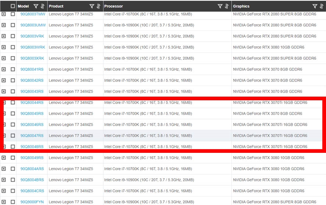Open model link 90Q80045RS
This screenshot has width=326, height=205.
click(x=32, y=114)
